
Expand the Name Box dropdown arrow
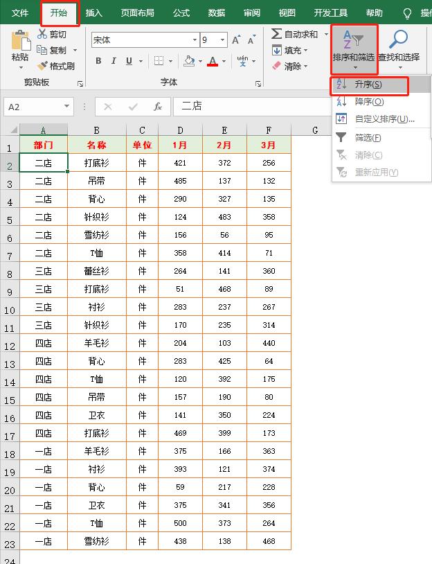(x=67, y=107)
